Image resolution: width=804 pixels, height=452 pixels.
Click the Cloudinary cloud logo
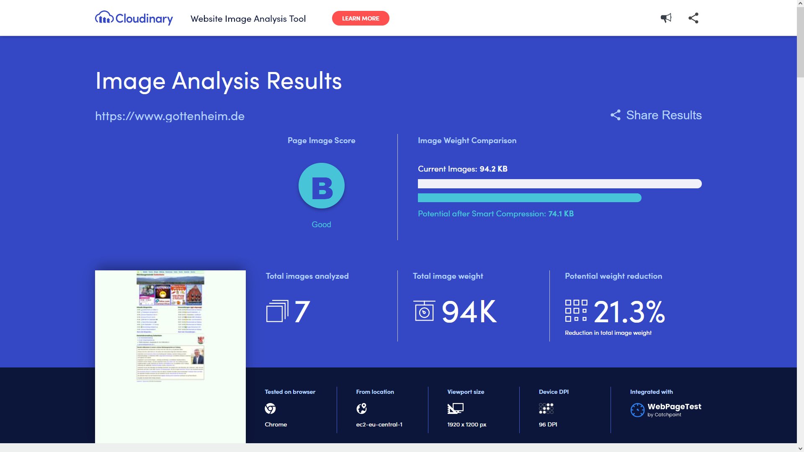click(x=104, y=18)
